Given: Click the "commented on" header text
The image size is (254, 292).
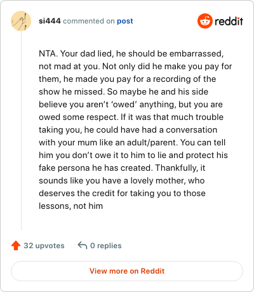Looking at the screenshot, I should click(x=89, y=21).
